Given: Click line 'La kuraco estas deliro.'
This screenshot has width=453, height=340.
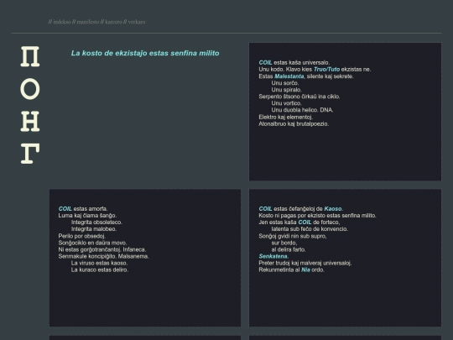Looking at the screenshot, I should (100, 269).
